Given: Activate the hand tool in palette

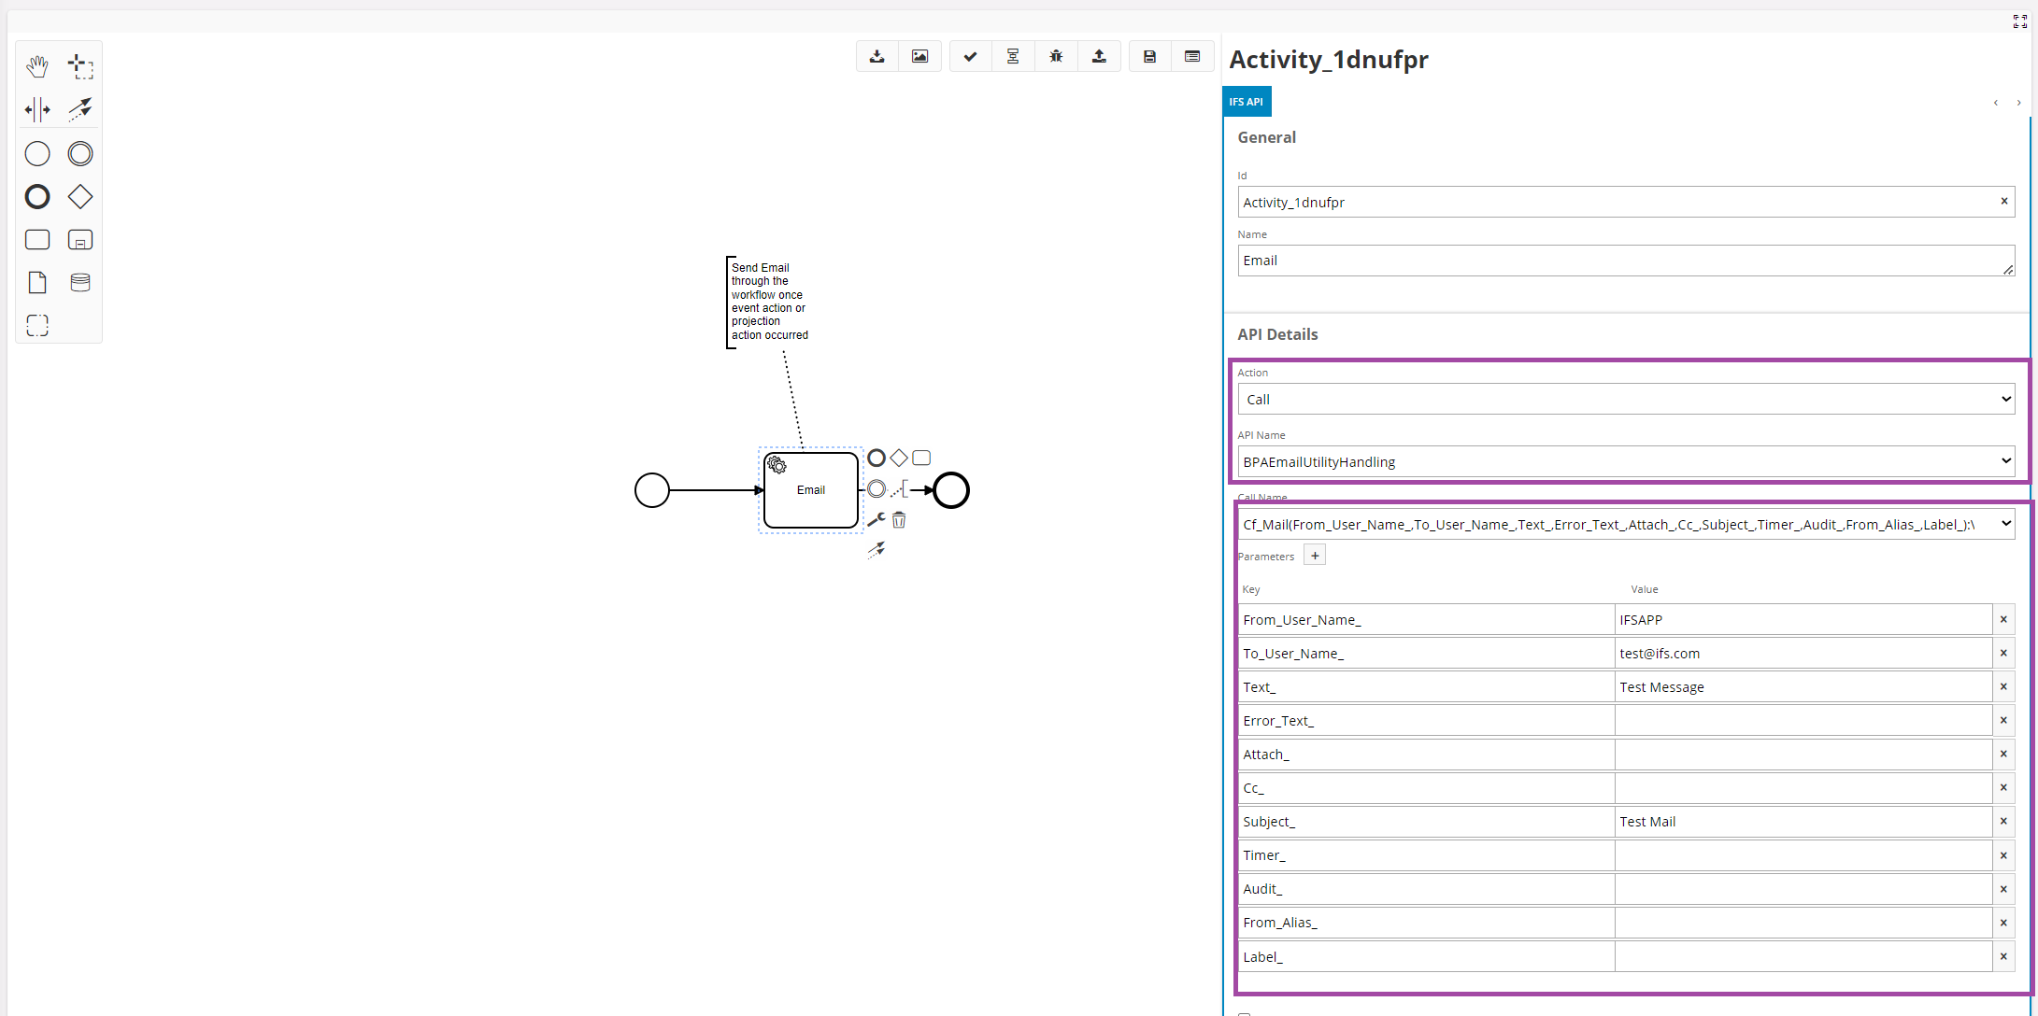Looking at the screenshot, I should [x=37, y=66].
